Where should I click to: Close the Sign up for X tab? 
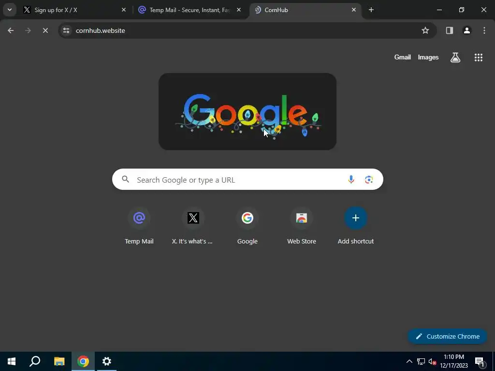[124, 10]
